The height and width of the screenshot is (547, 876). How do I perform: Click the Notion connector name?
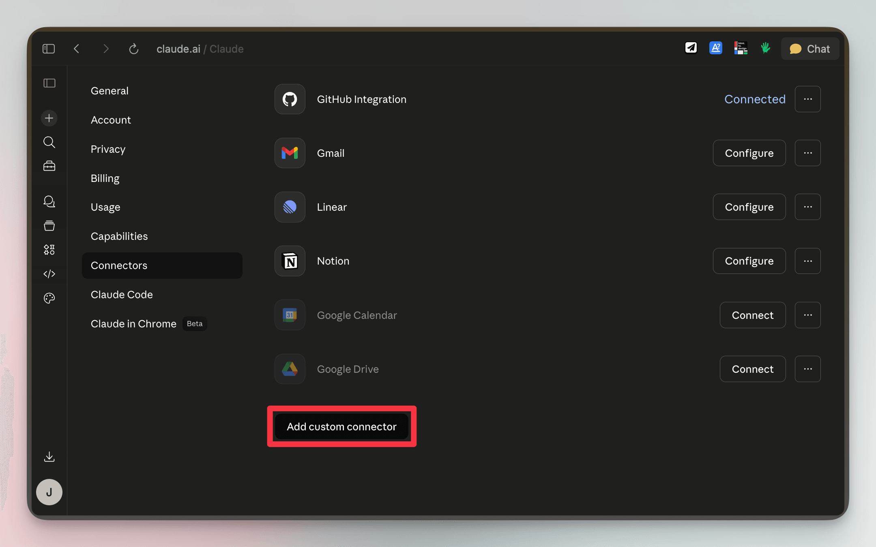pos(333,261)
